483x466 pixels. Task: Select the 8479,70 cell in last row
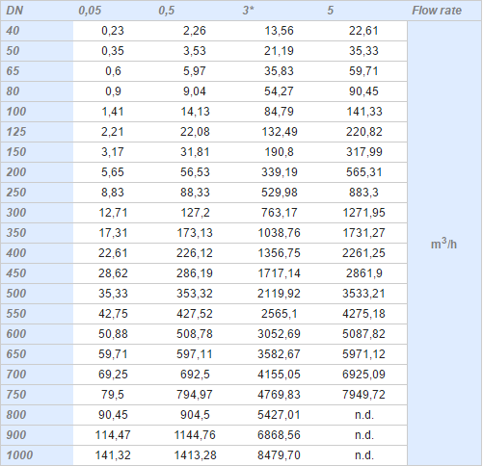point(279,455)
